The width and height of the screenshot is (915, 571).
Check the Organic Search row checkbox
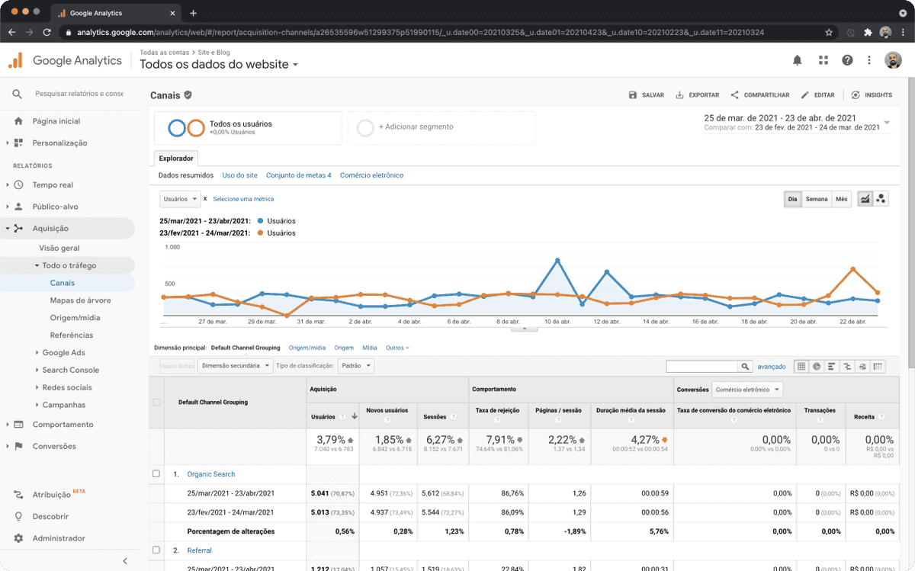click(156, 473)
